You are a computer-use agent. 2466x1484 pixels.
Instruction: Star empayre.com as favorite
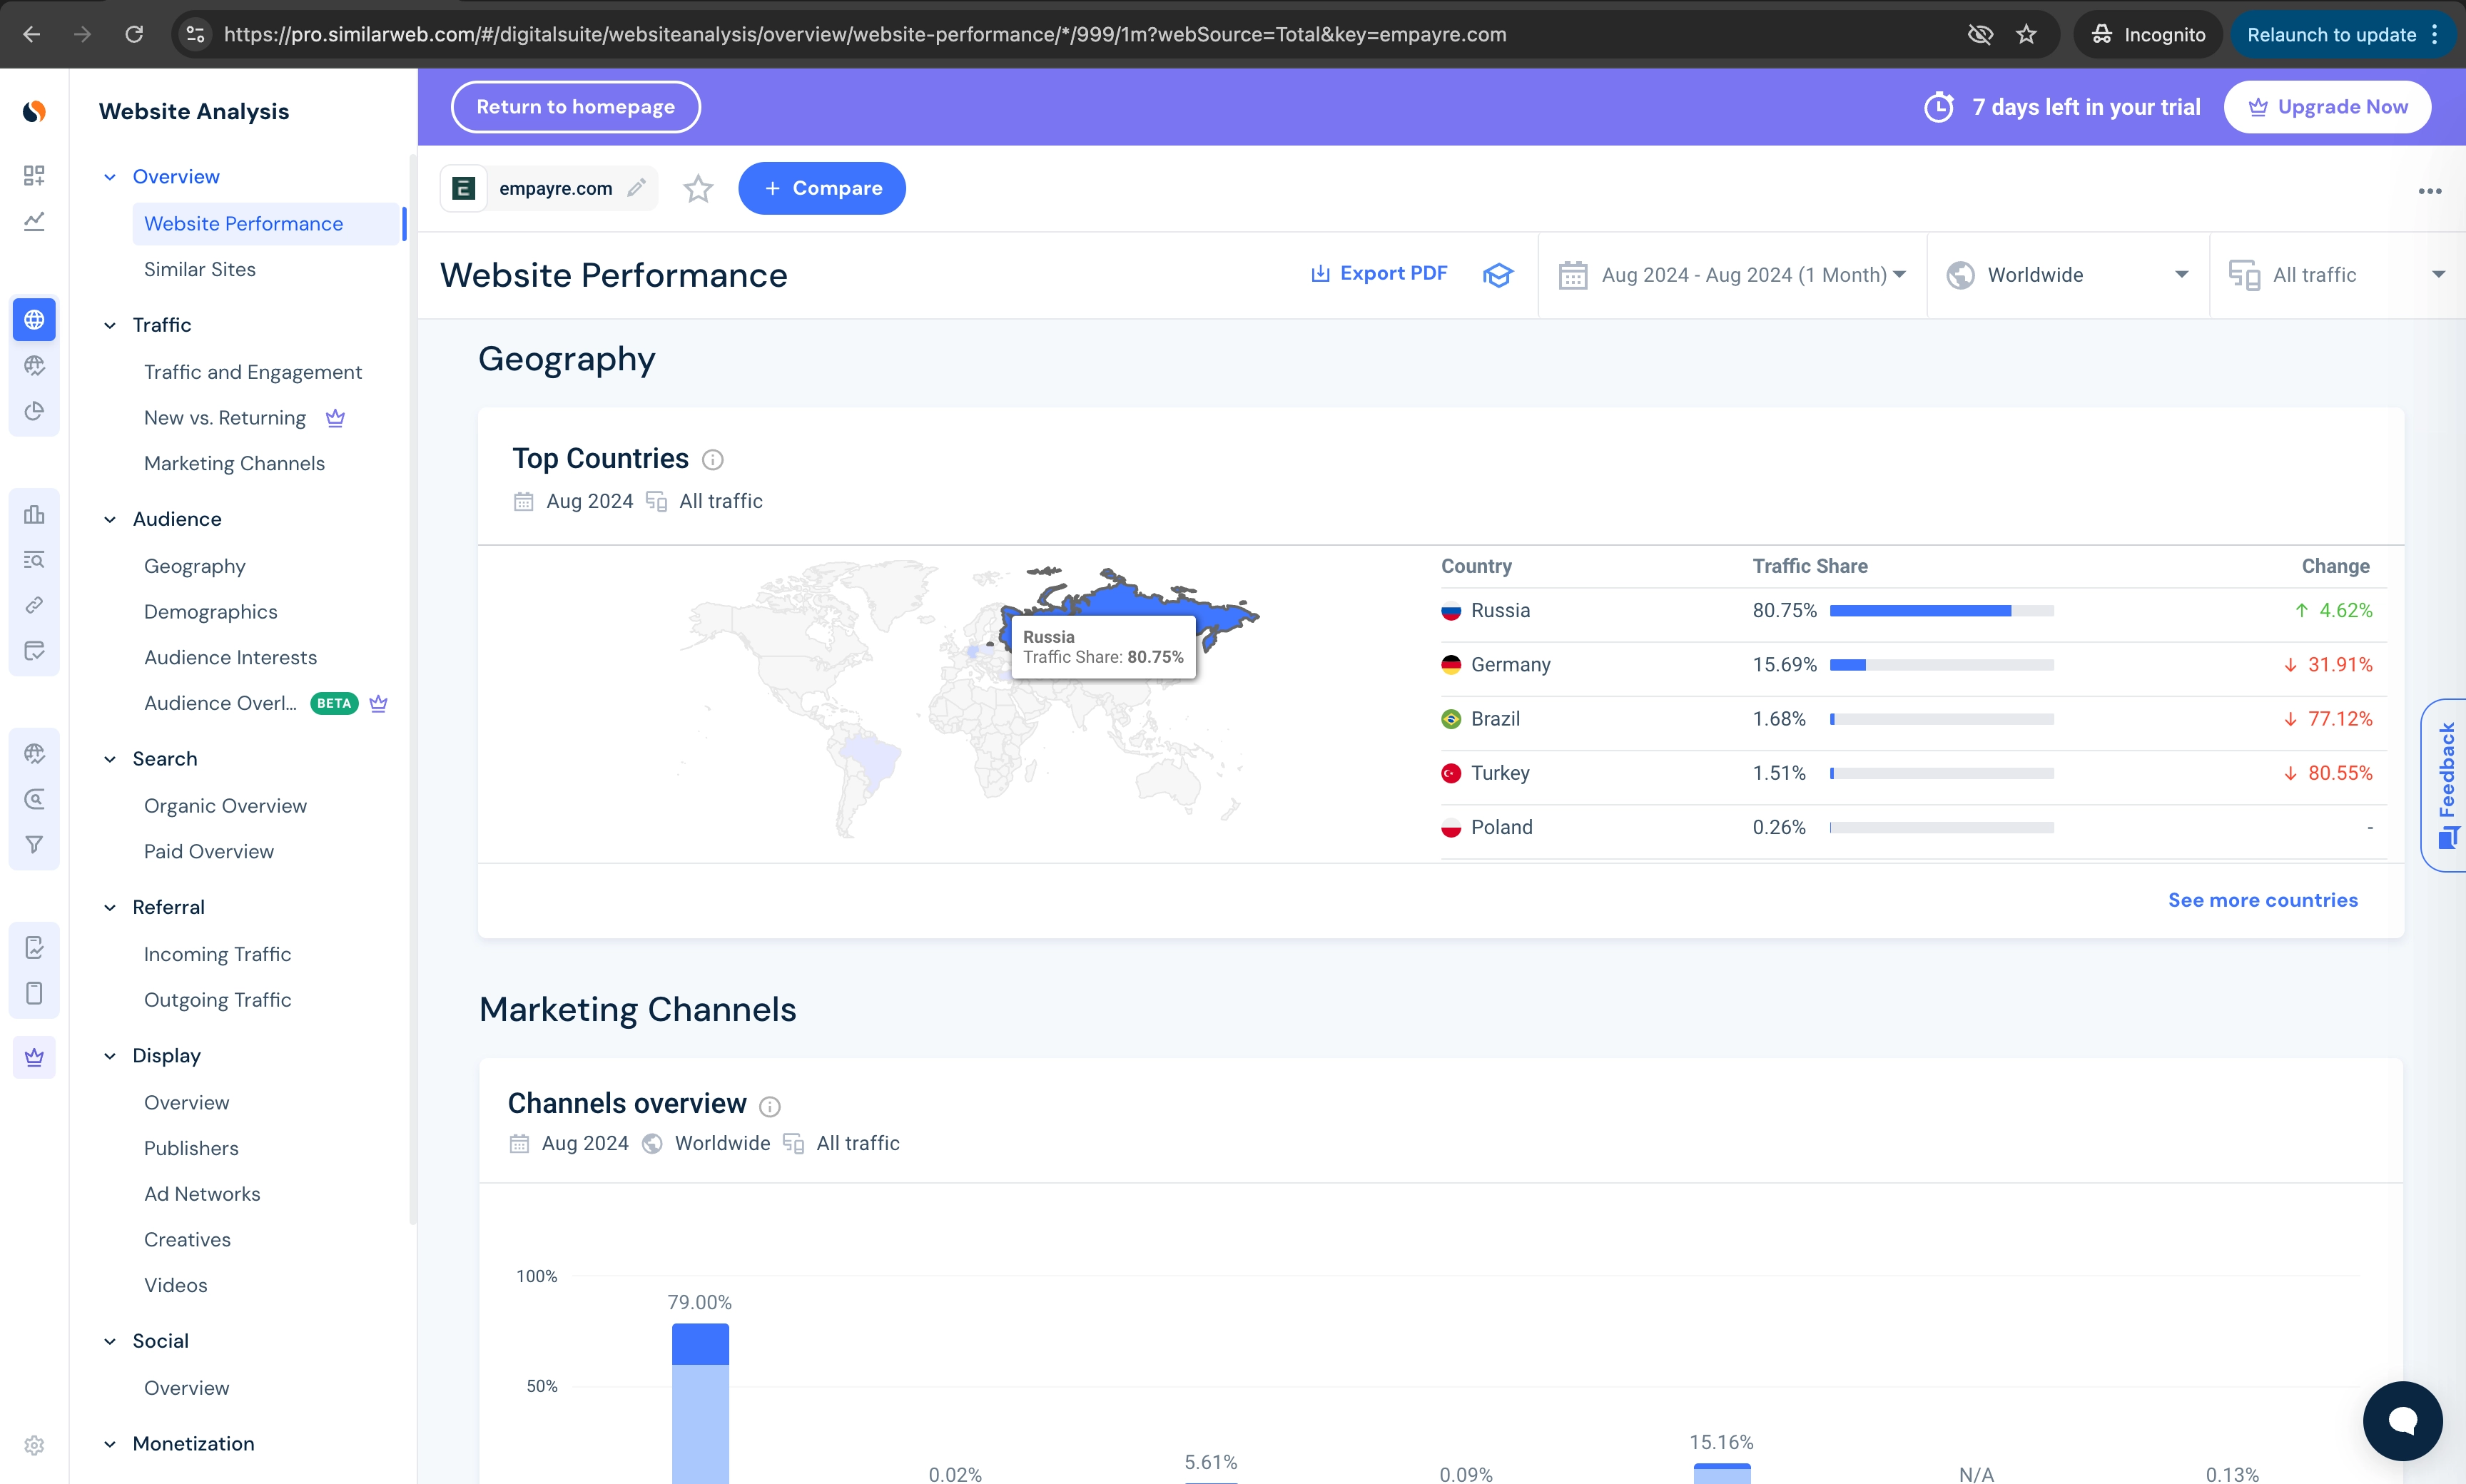697,188
